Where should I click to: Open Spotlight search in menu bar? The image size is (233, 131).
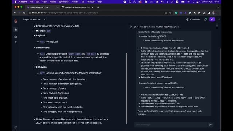[x=193, y=2]
